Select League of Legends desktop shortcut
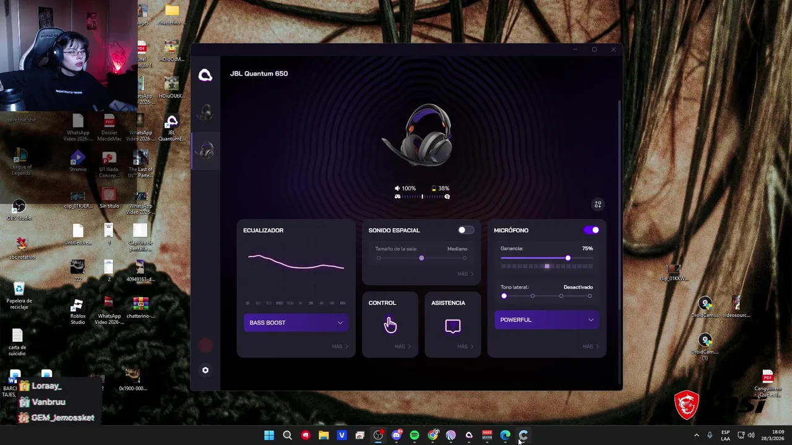 (x=20, y=162)
